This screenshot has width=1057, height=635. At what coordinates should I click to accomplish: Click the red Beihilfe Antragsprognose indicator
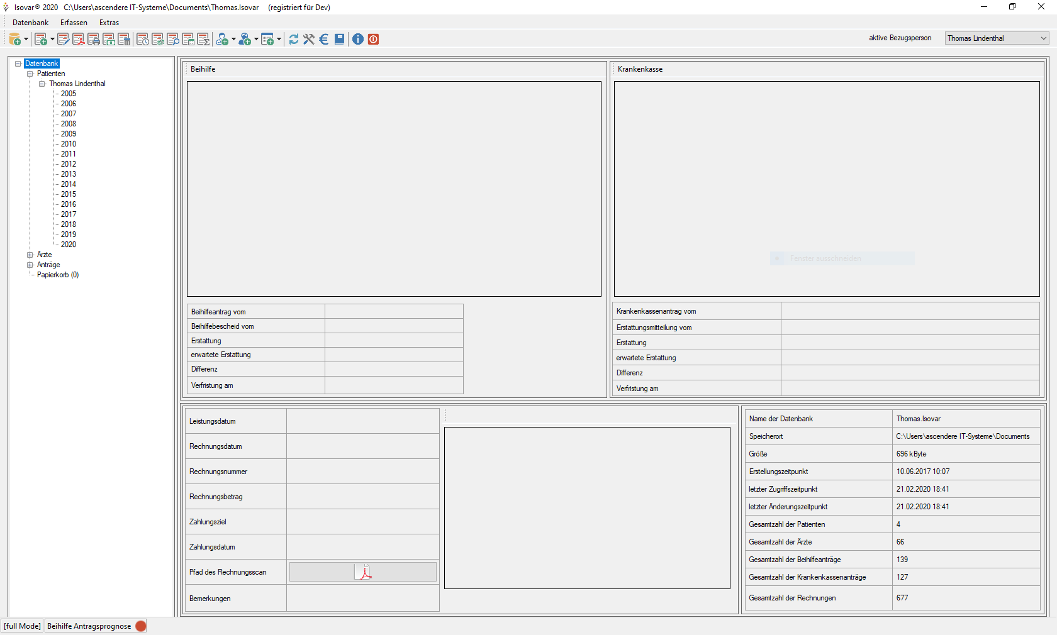[x=141, y=626]
